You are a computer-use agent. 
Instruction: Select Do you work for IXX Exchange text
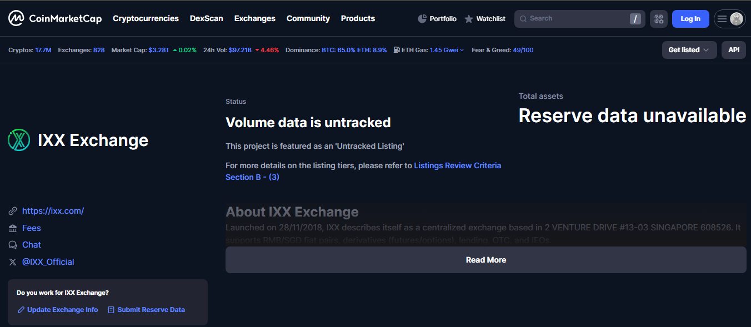(x=63, y=293)
